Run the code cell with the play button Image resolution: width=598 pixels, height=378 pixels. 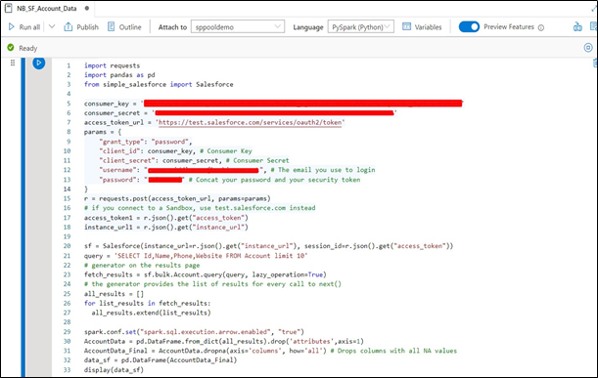(x=39, y=63)
